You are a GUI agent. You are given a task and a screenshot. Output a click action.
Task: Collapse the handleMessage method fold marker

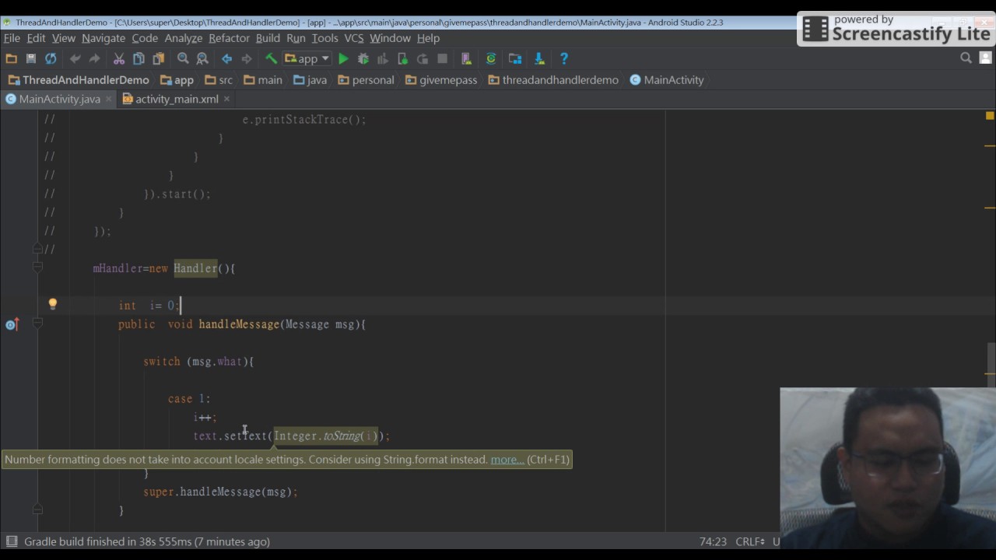click(37, 324)
